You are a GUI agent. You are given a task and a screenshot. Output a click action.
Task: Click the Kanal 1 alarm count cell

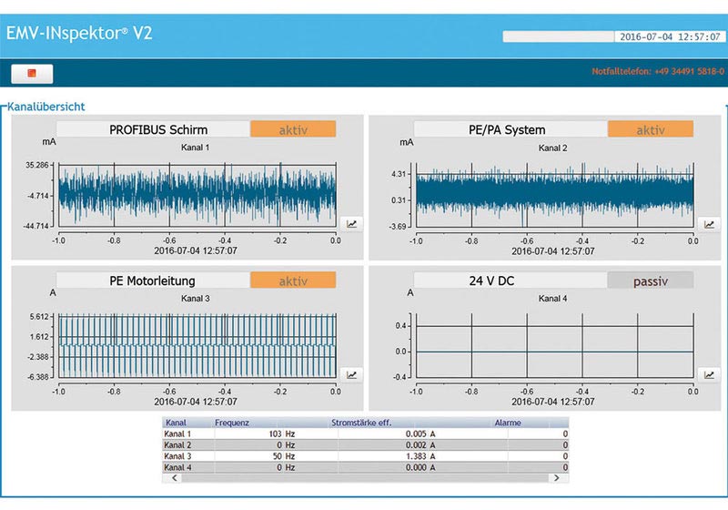click(x=538, y=433)
